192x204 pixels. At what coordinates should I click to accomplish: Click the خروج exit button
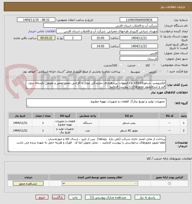[42, 197]
